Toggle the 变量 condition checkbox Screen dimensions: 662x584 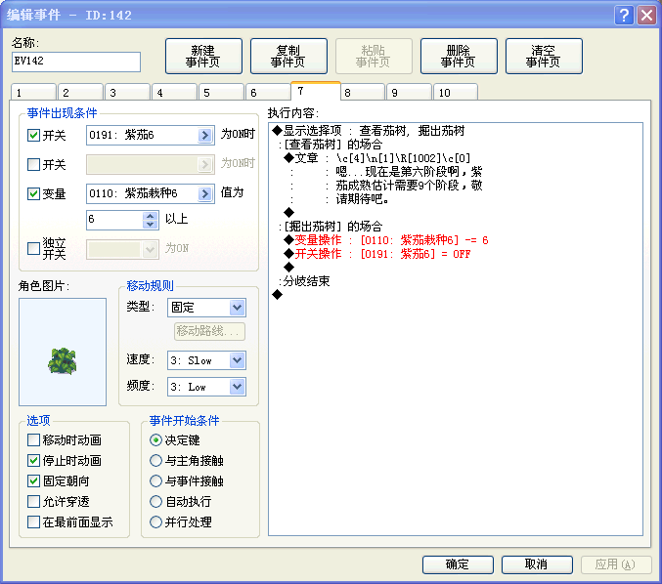(x=33, y=193)
